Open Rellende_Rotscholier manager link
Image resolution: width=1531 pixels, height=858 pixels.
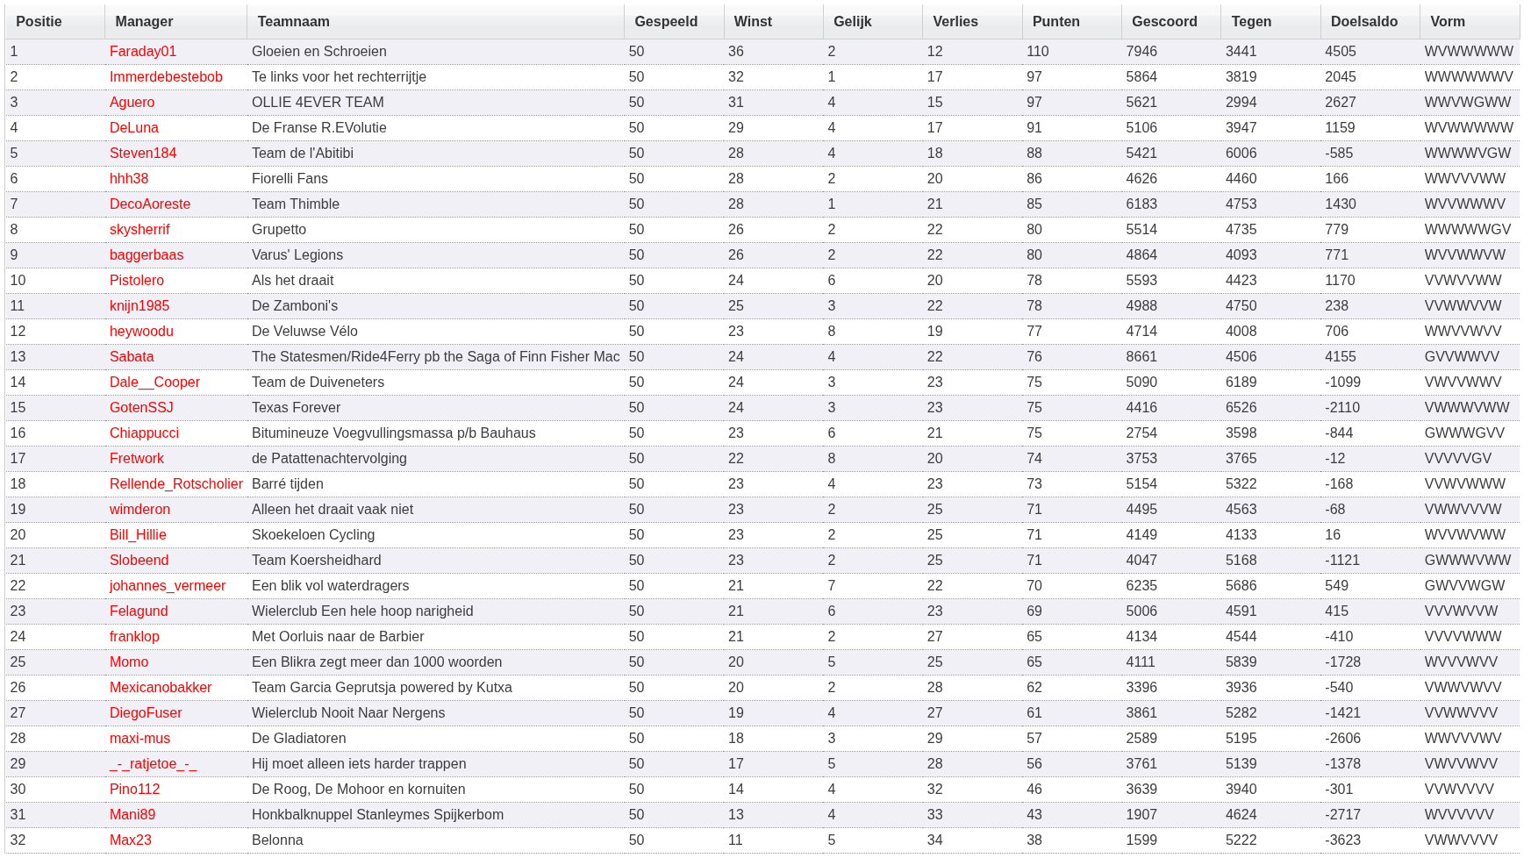point(175,484)
